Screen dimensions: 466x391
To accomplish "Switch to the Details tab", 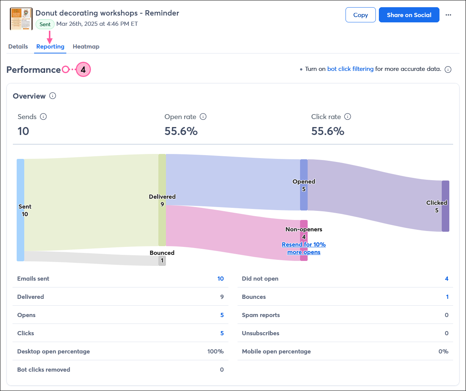I will tap(18, 46).
